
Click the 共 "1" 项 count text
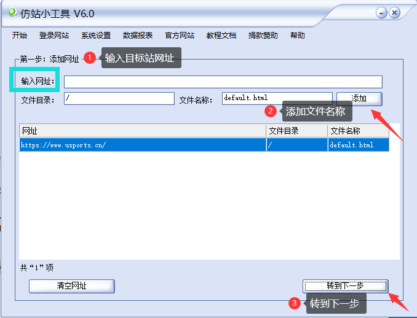(x=37, y=268)
